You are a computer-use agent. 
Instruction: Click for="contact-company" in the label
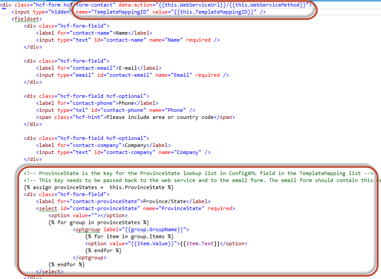point(89,145)
